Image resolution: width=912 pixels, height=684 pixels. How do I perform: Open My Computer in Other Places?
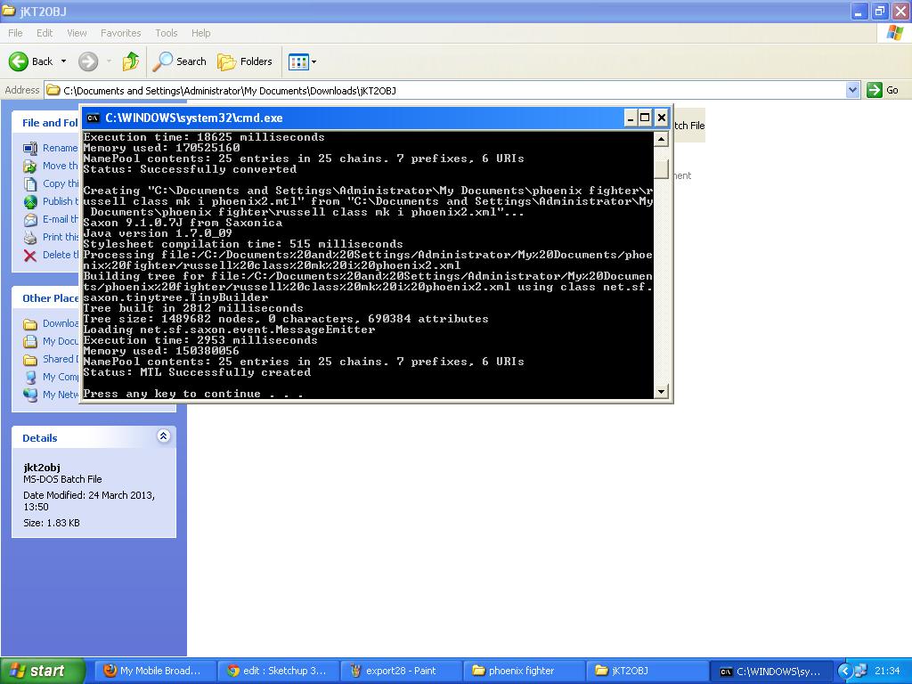[x=60, y=377]
